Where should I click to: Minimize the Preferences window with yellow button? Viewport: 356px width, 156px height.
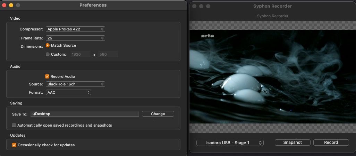[x=11, y=5]
